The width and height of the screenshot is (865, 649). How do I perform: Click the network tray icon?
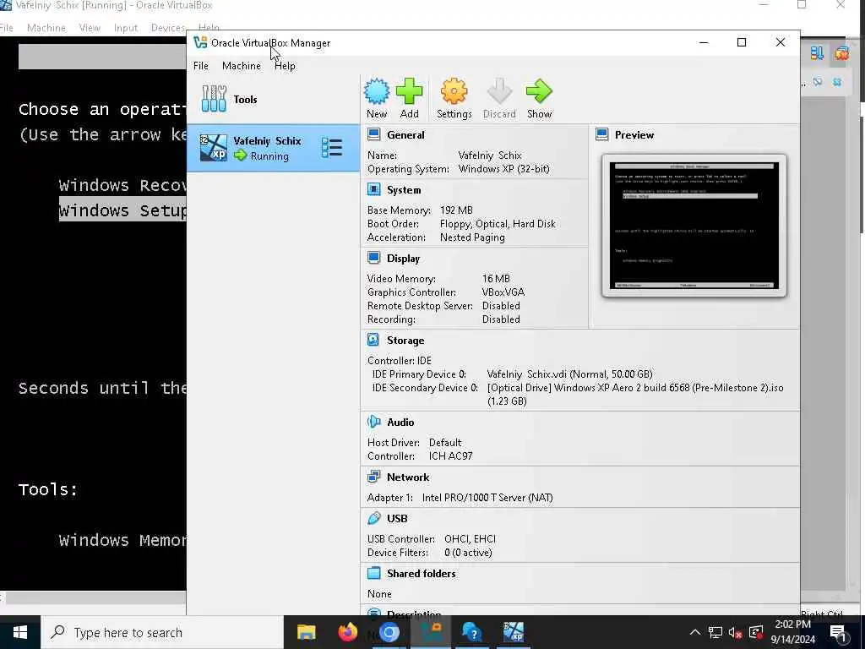715,632
